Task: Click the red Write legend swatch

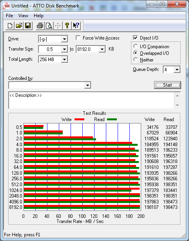Action: pos(79,120)
